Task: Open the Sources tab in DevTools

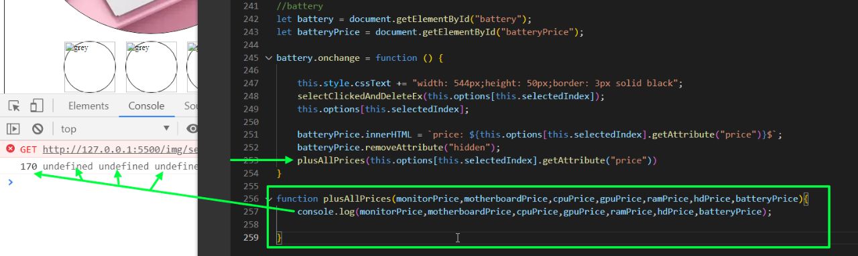Action: 190,106
